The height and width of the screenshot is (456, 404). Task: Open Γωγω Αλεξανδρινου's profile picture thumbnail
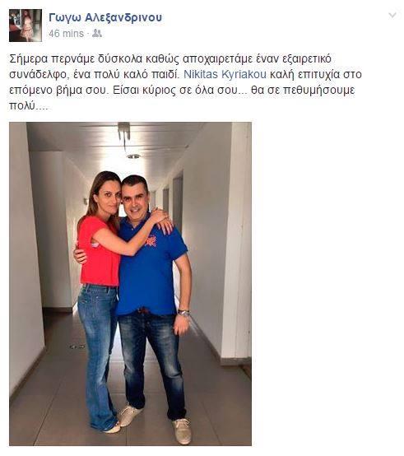tap(26, 26)
